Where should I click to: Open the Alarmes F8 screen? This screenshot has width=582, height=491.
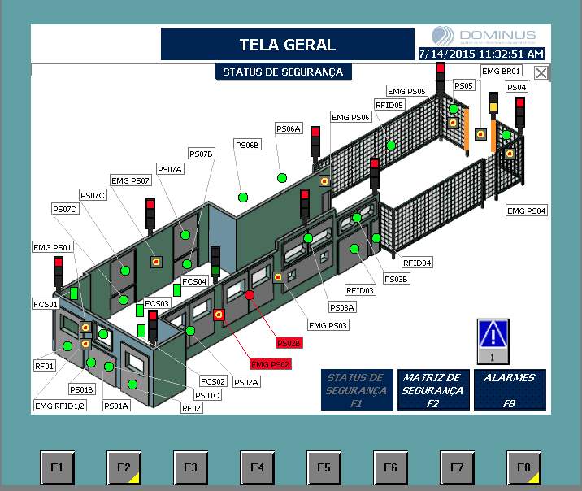[x=510, y=389]
